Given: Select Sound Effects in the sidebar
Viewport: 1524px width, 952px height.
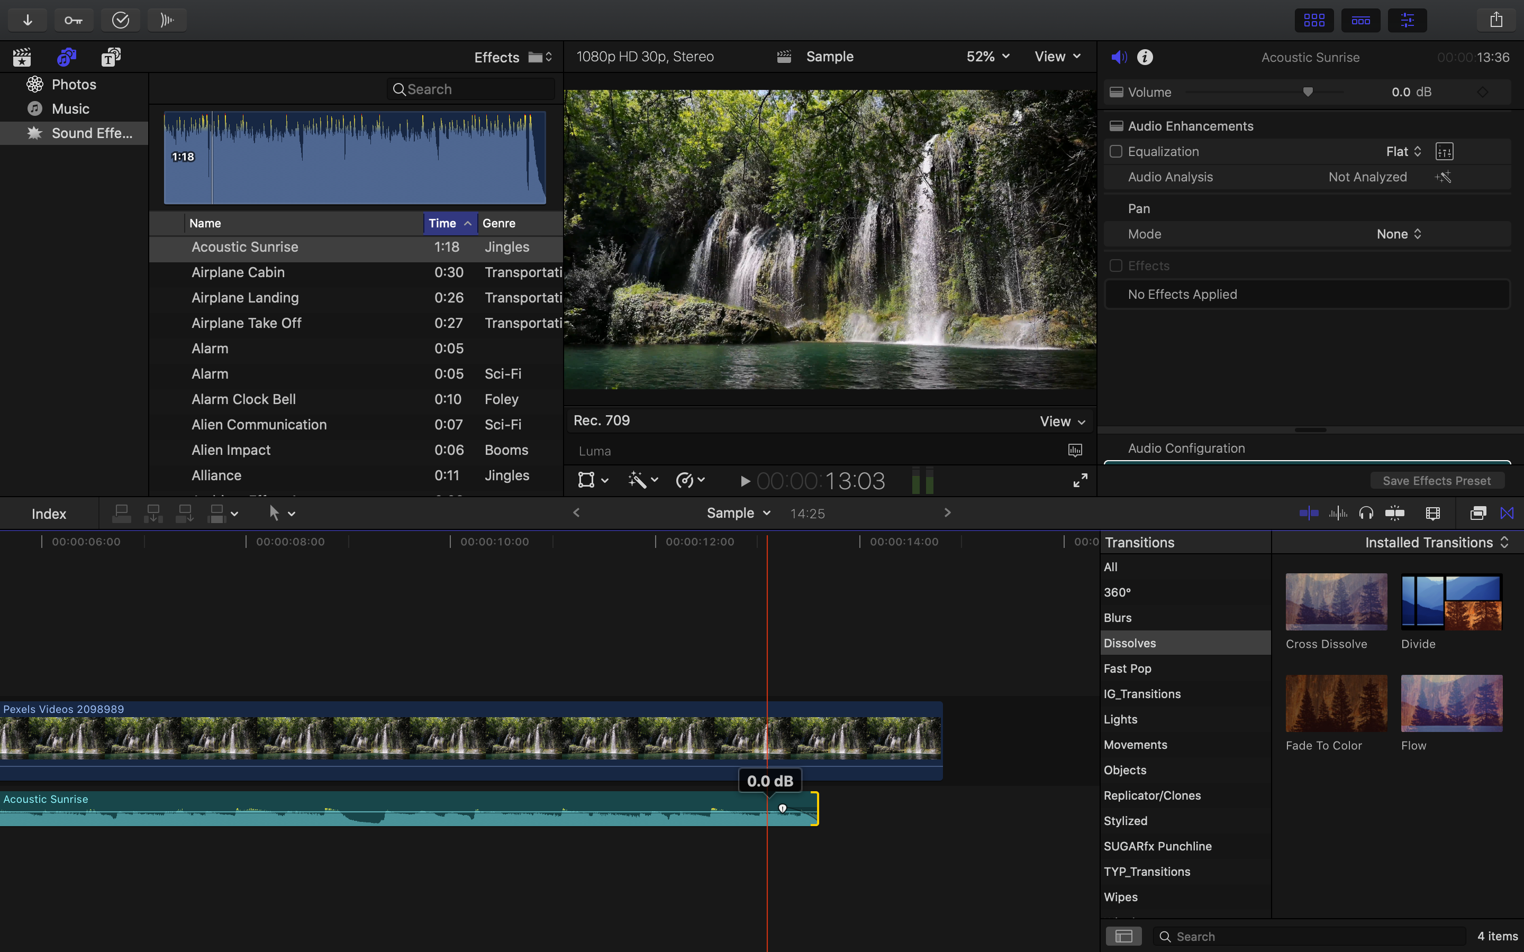Looking at the screenshot, I should tap(92, 133).
